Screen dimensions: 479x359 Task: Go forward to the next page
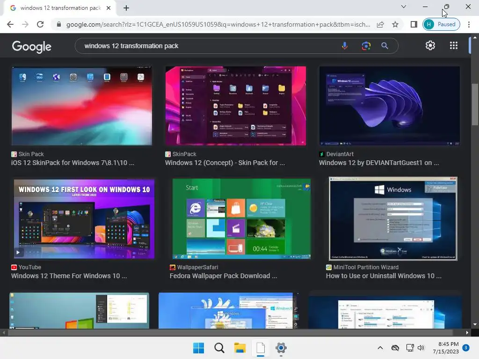pos(25,24)
